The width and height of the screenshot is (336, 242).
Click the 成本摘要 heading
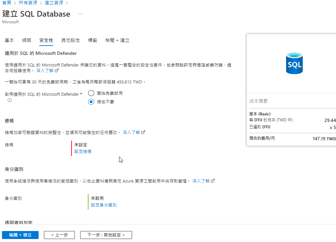coord(258,101)
